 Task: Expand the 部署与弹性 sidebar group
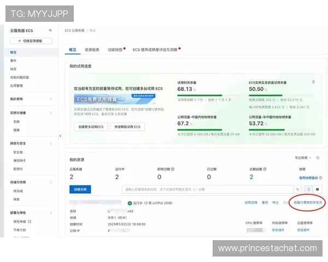tap(18, 213)
